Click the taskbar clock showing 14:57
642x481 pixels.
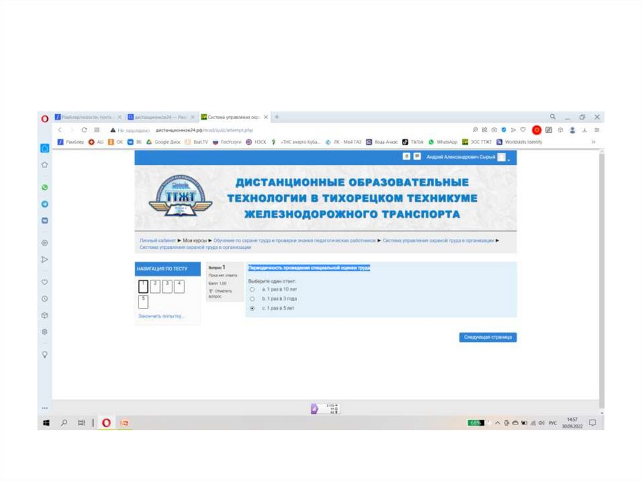click(572, 423)
